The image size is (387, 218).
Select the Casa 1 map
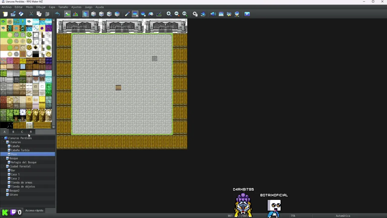[15, 174]
